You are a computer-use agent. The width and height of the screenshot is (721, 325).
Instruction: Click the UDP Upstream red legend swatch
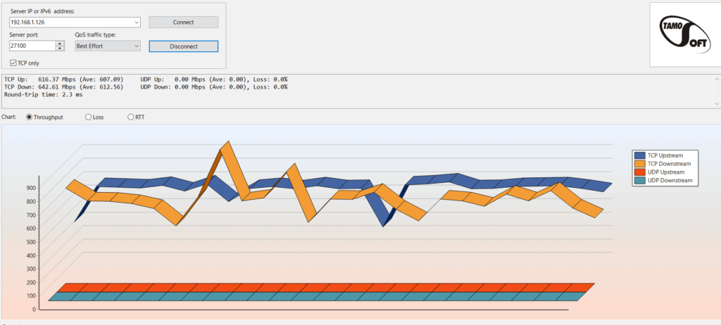pos(640,172)
